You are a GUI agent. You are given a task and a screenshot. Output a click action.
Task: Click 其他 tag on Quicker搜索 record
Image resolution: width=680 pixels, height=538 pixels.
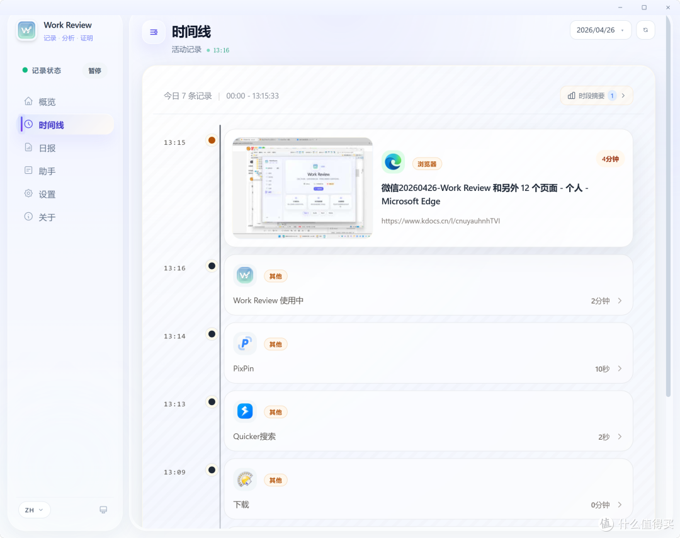(275, 412)
